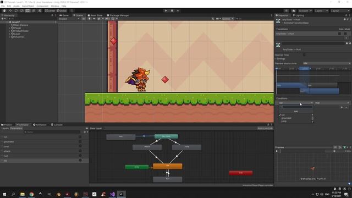
Task: Toggle the grounded parameter checkbox
Action: [x=80, y=142]
